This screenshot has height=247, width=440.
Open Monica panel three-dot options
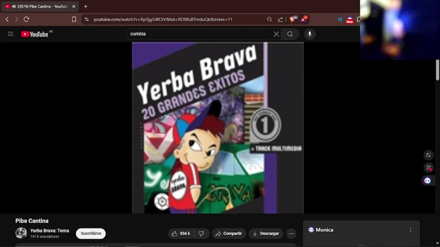(411, 230)
